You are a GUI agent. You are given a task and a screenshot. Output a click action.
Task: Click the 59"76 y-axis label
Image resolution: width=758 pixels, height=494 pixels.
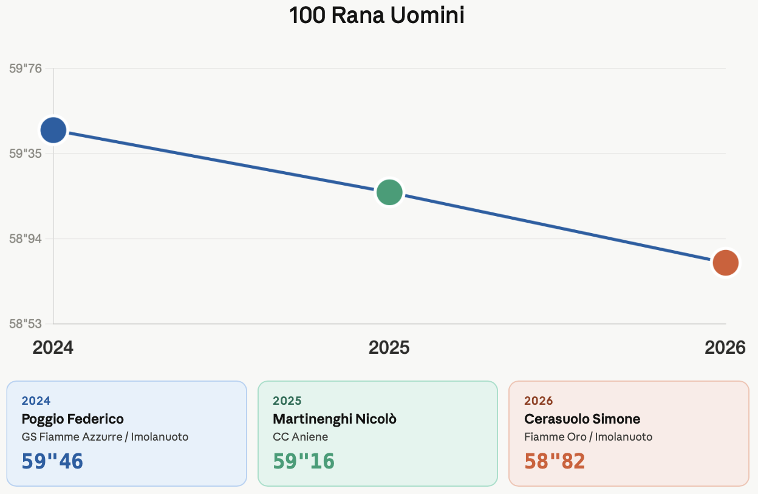[x=26, y=68]
